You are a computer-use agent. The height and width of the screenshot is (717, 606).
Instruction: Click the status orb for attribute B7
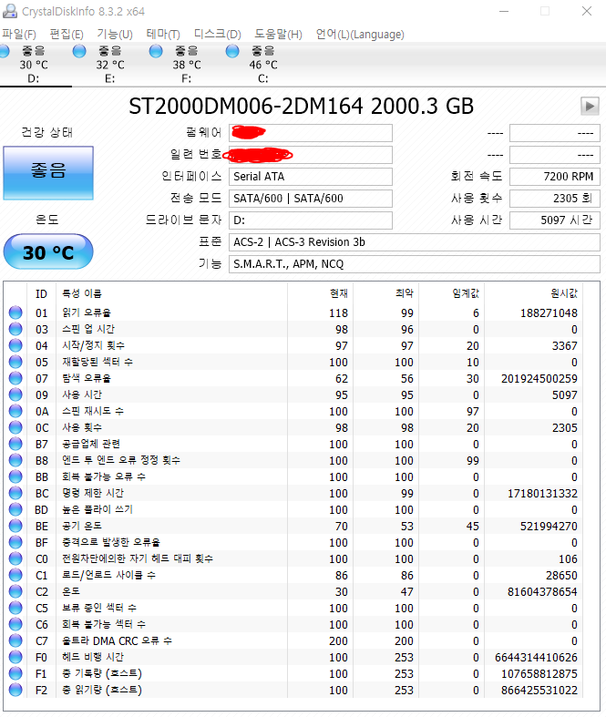[15, 444]
